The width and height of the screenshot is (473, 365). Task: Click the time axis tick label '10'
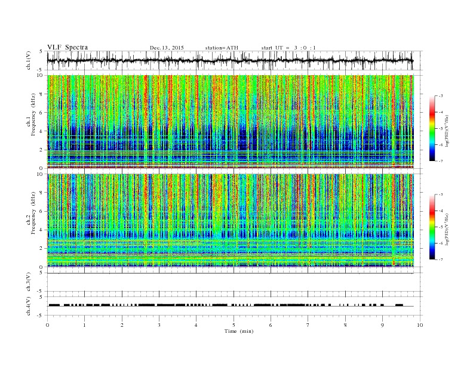click(420, 325)
